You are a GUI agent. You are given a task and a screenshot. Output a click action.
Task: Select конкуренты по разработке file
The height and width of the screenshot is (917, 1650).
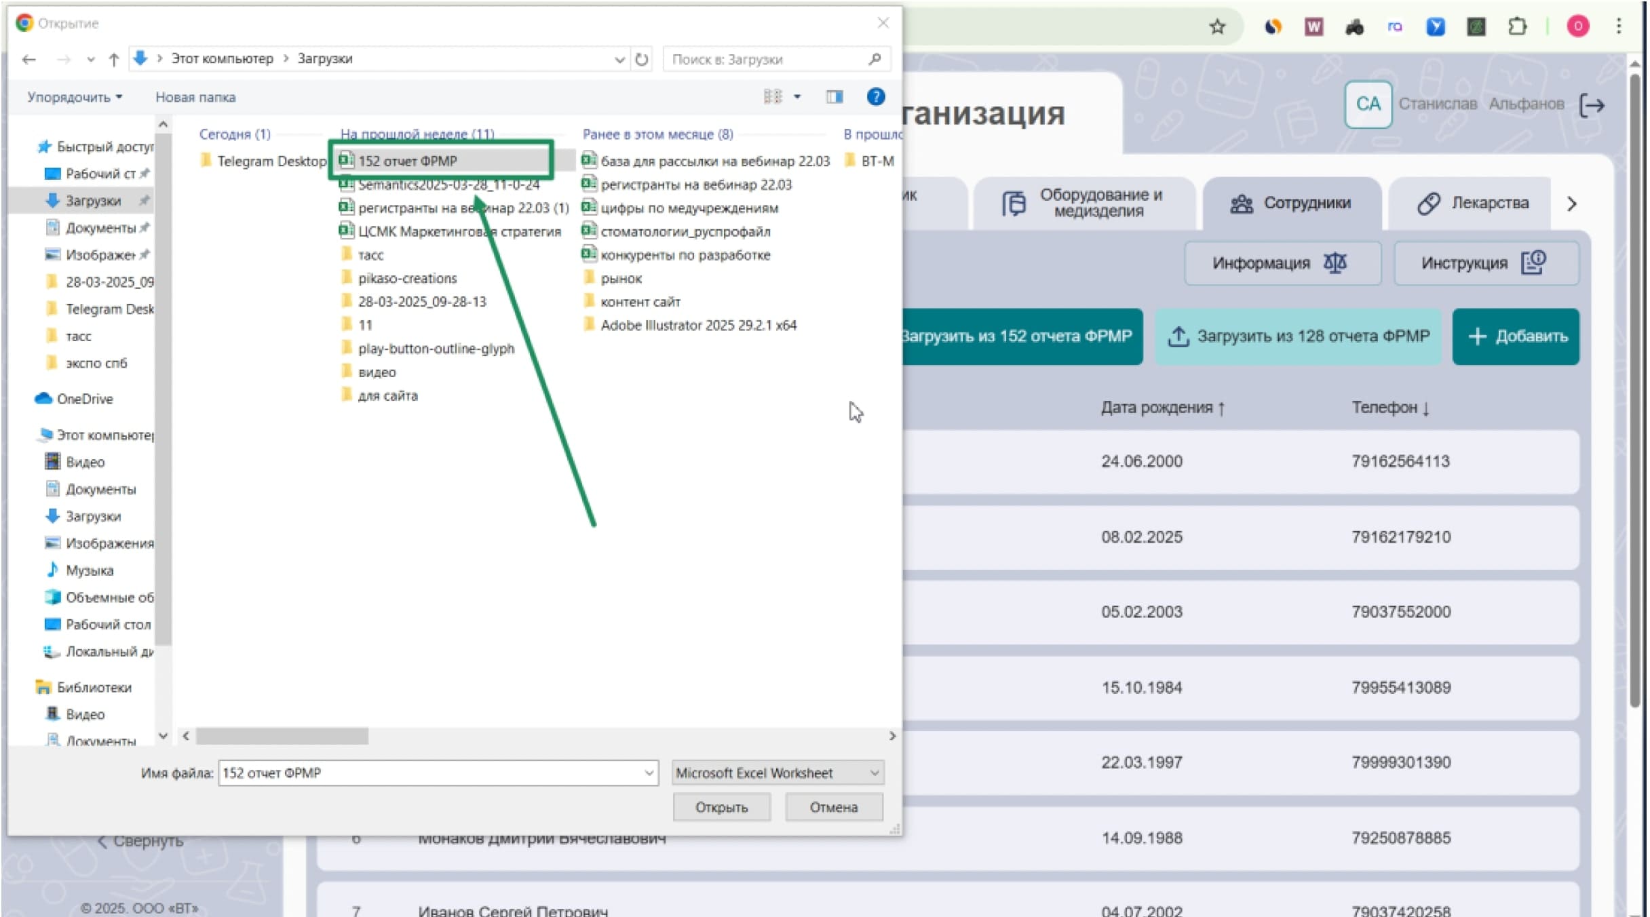[x=676, y=255]
